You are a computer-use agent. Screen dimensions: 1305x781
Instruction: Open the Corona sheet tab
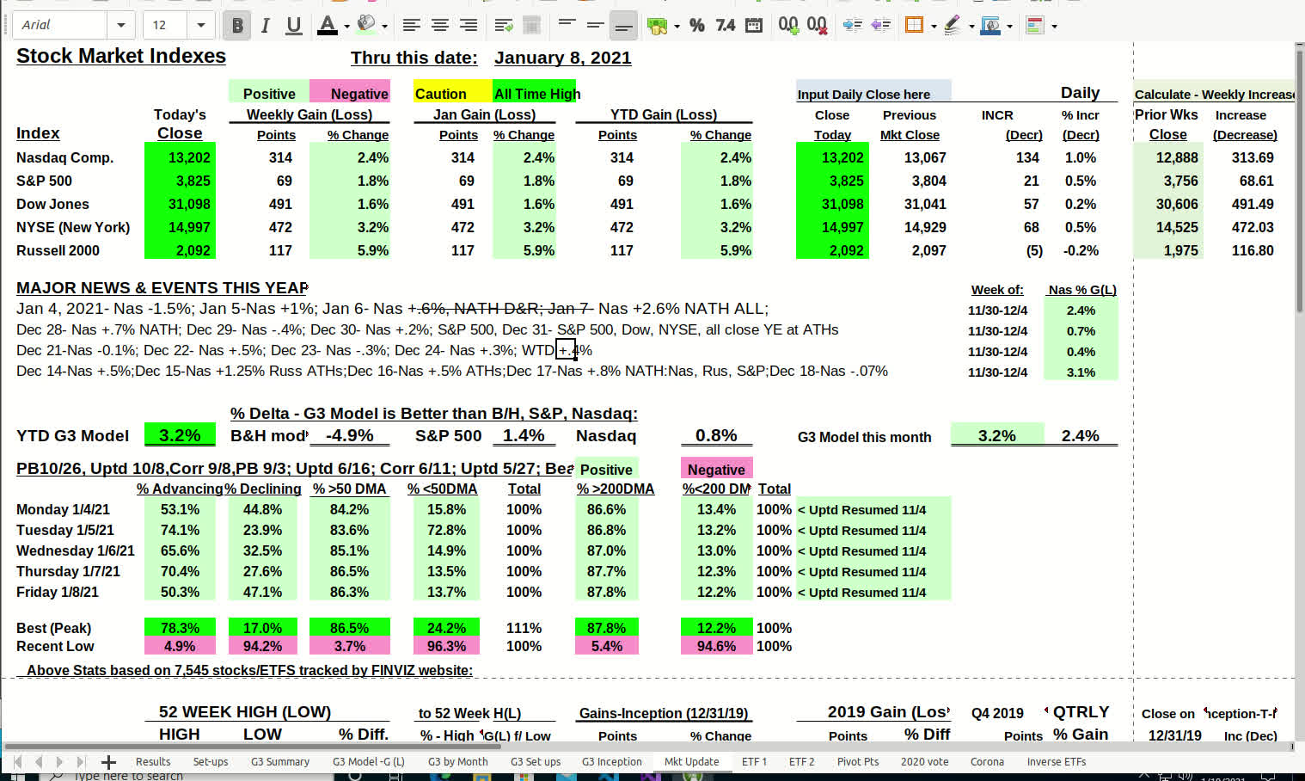coord(987,762)
